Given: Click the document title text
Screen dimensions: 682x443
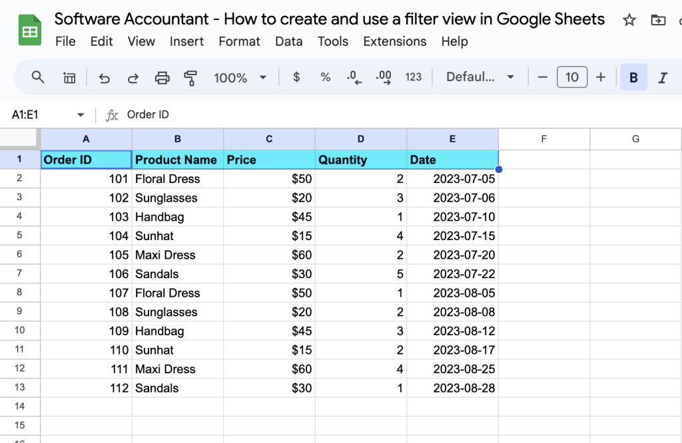Looking at the screenshot, I should tap(329, 19).
